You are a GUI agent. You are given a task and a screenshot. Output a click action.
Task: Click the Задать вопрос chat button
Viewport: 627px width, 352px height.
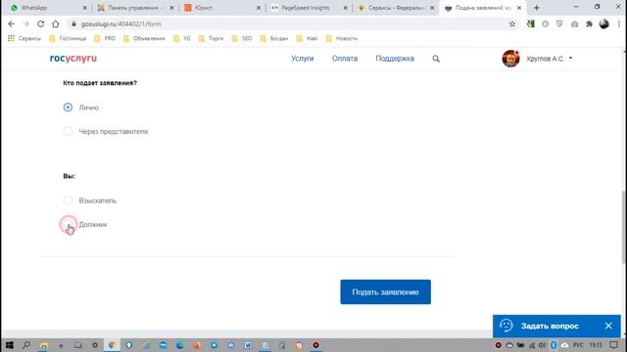550,326
